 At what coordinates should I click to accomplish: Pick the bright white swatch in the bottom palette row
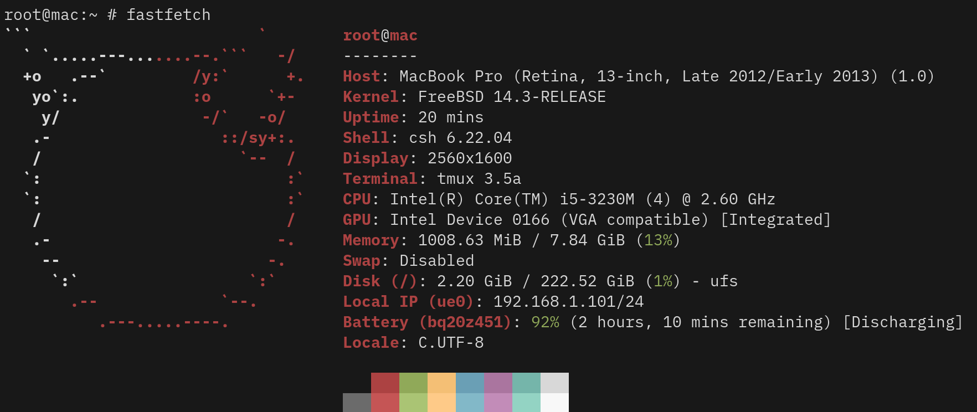click(x=554, y=403)
